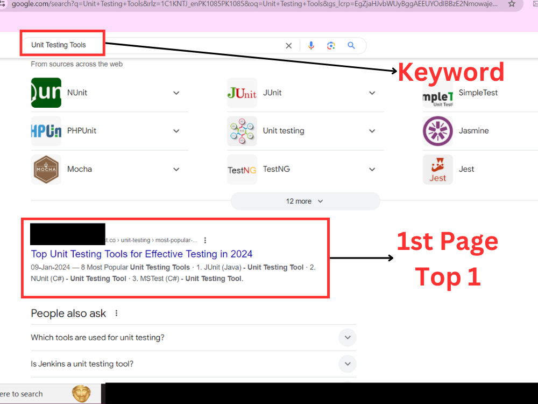
Task: Click the browser address bar URL
Action: tap(254, 4)
